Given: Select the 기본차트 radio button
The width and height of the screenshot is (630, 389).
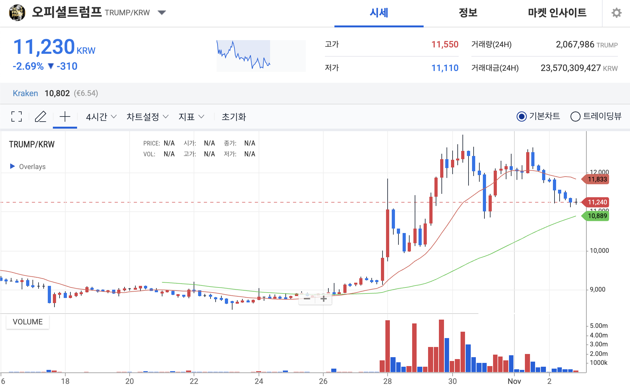Looking at the screenshot, I should [x=521, y=117].
